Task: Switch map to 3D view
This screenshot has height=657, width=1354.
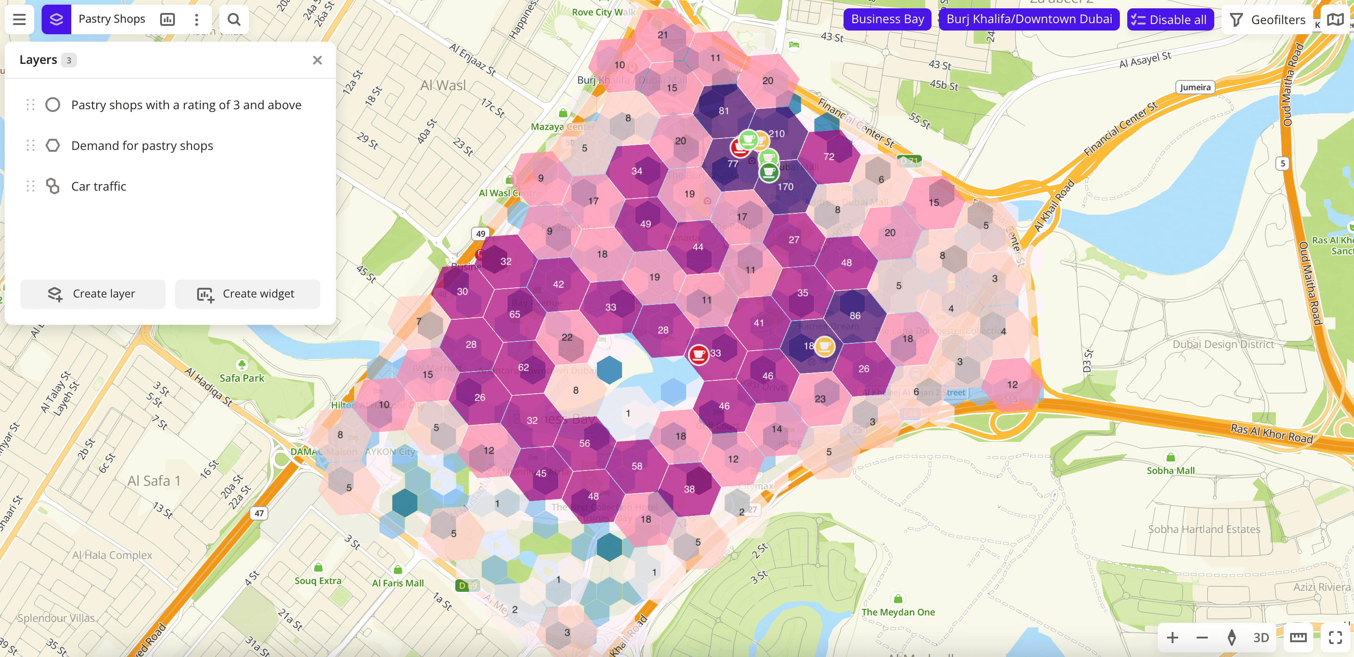Action: (1261, 638)
